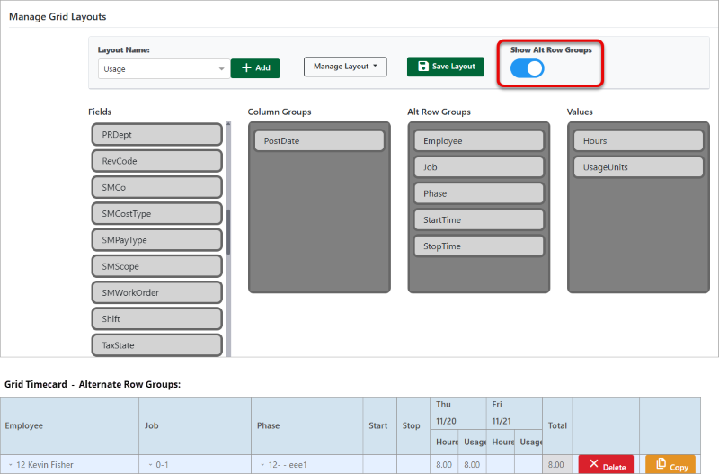Image resolution: width=719 pixels, height=474 pixels.
Task: Select the TaxState field
Action: (157, 345)
